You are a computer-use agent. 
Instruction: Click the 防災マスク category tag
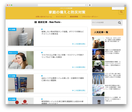pyautogui.click(x=13, y=53)
